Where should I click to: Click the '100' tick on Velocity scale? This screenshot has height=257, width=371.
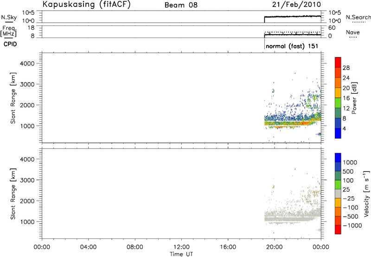pyautogui.click(x=348, y=180)
